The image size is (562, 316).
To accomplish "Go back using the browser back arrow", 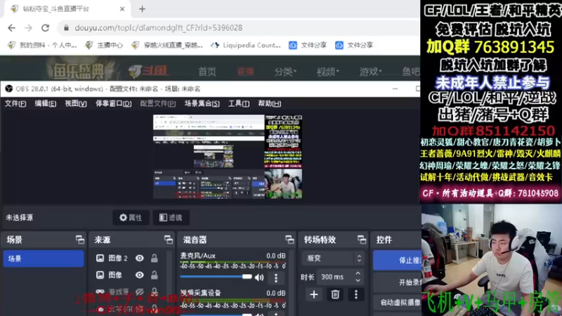I will (x=11, y=28).
